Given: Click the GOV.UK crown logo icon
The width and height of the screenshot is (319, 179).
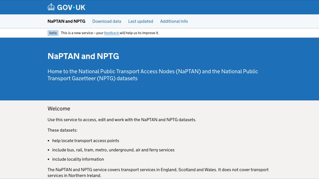Looking at the screenshot, I should (51, 7).
